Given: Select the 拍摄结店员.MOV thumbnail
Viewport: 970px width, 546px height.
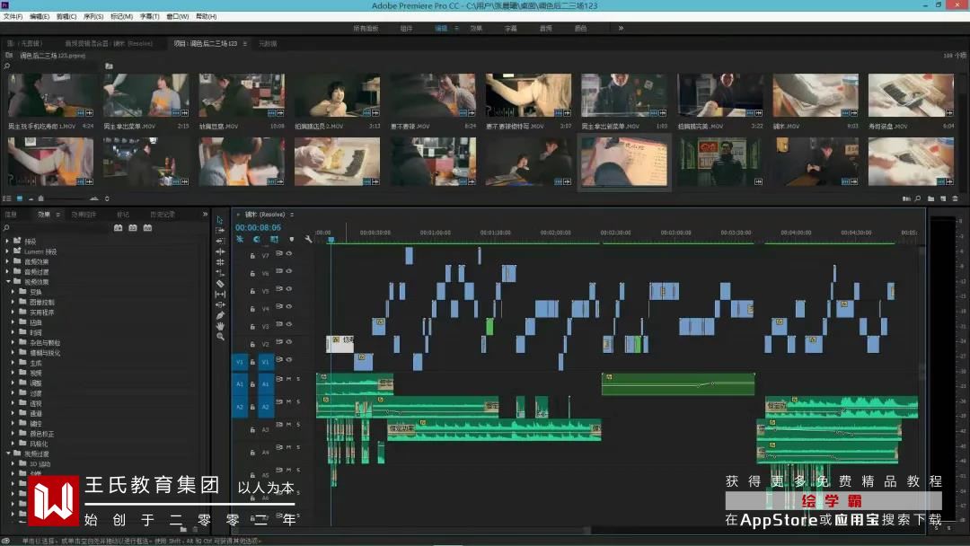Looking at the screenshot, I should [x=337, y=95].
